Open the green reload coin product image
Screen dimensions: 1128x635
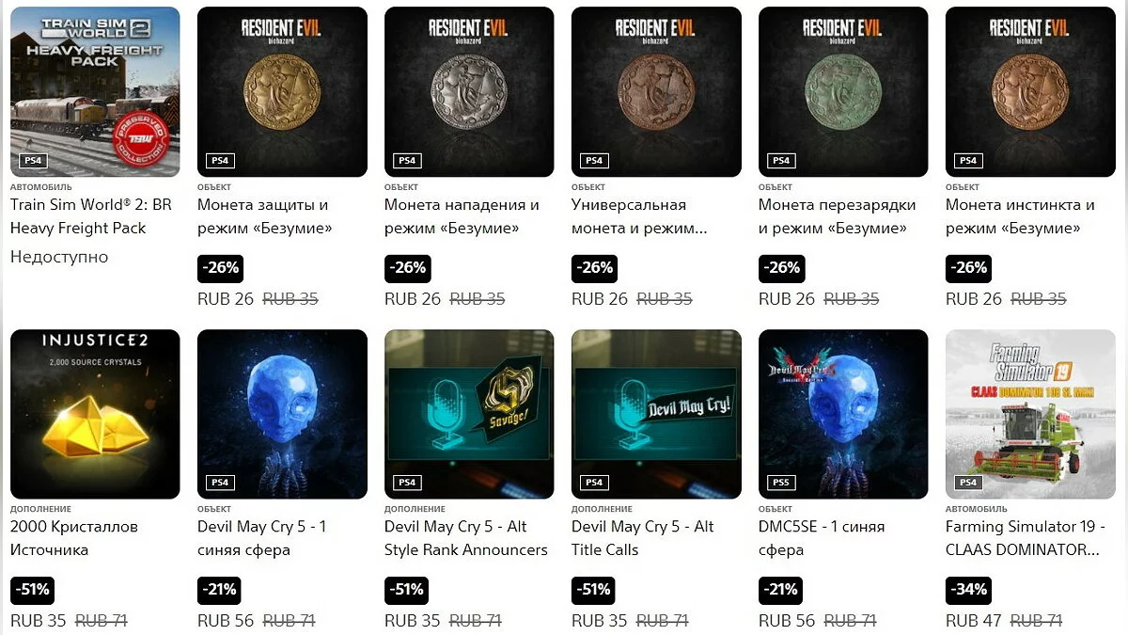[x=843, y=91]
